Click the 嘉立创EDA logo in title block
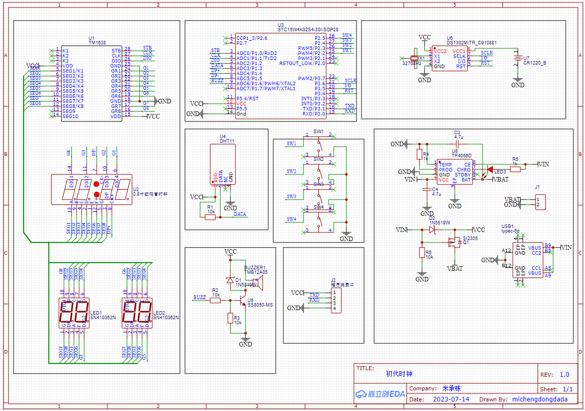The width and height of the screenshot is (585, 411). [x=380, y=394]
